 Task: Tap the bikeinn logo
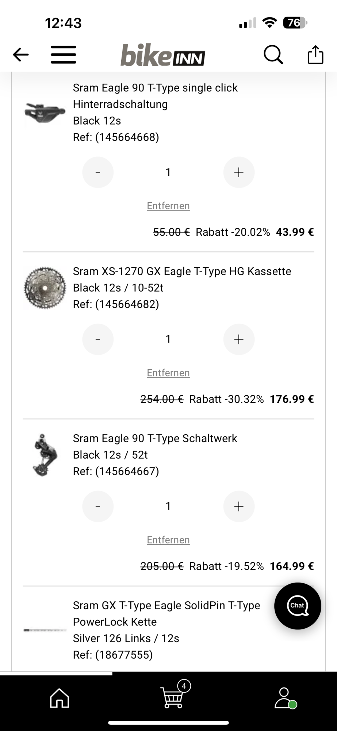click(x=163, y=56)
